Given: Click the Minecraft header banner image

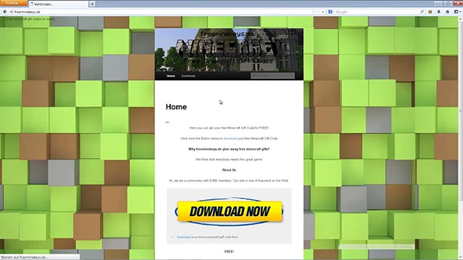Looking at the screenshot, I should click(x=229, y=49).
